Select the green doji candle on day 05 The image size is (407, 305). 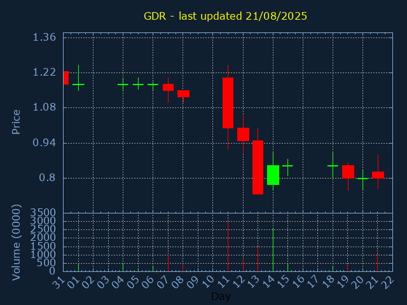139,85
